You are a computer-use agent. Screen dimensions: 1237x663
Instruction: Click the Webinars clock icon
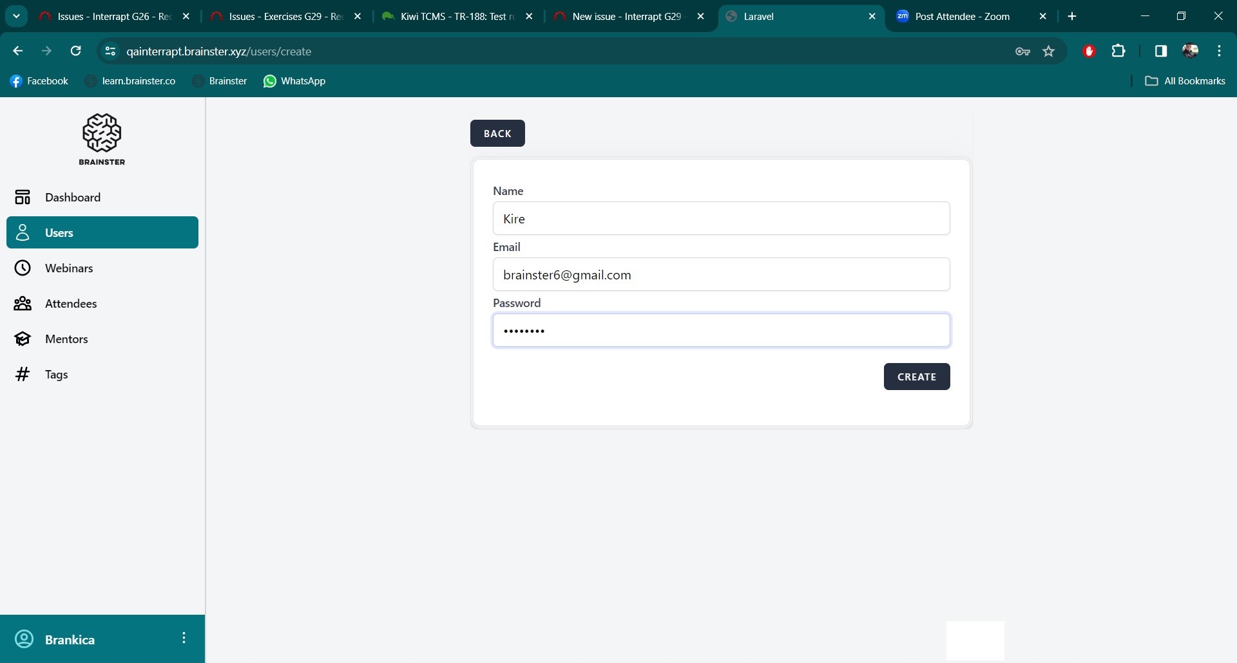click(x=23, y=268)
